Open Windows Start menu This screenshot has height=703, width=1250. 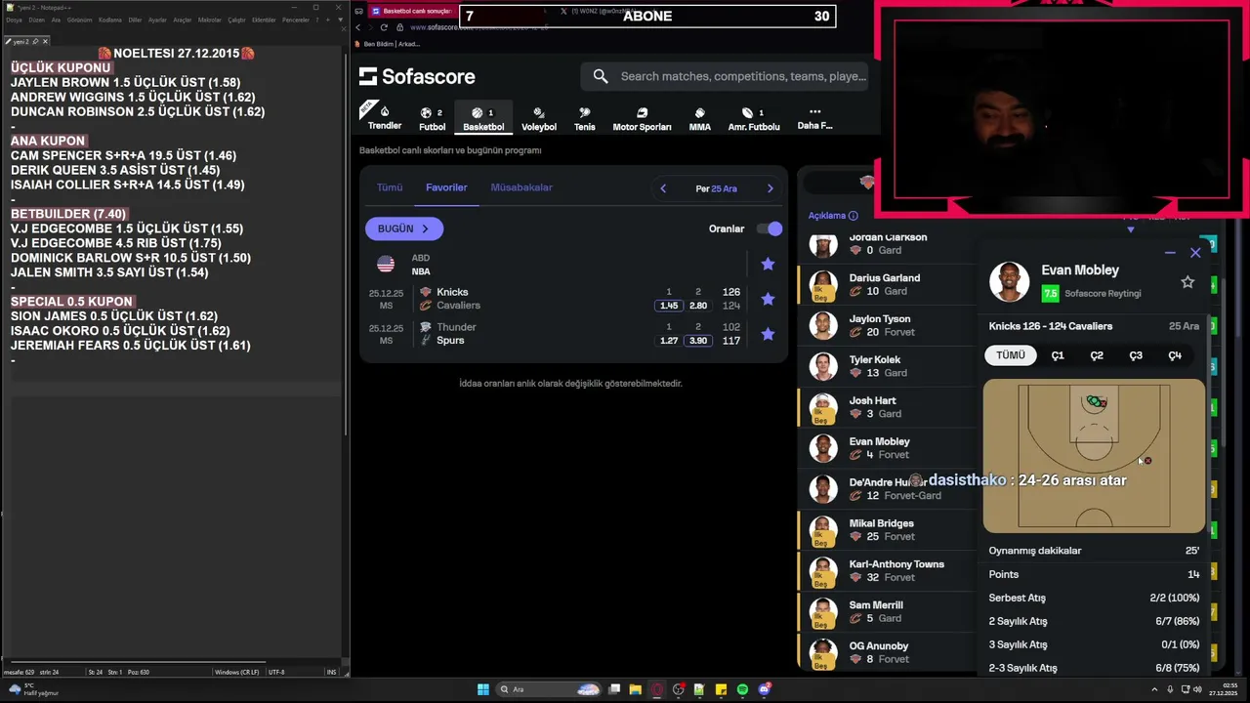pyautogui.click(x=482, y=689)
